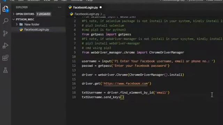223x125 pixels.
Task: Expand the Open Editors section
Action: click(x=14, y=14)
